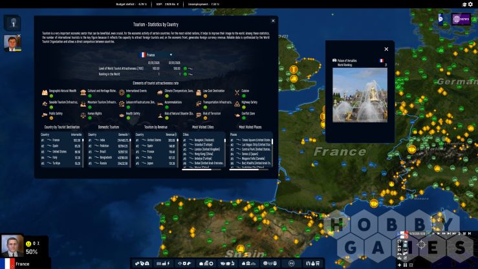Open the tutorial graduation cap icon
Image resolution: width=478 pixels, height=269 pixels.
(464, 5)
